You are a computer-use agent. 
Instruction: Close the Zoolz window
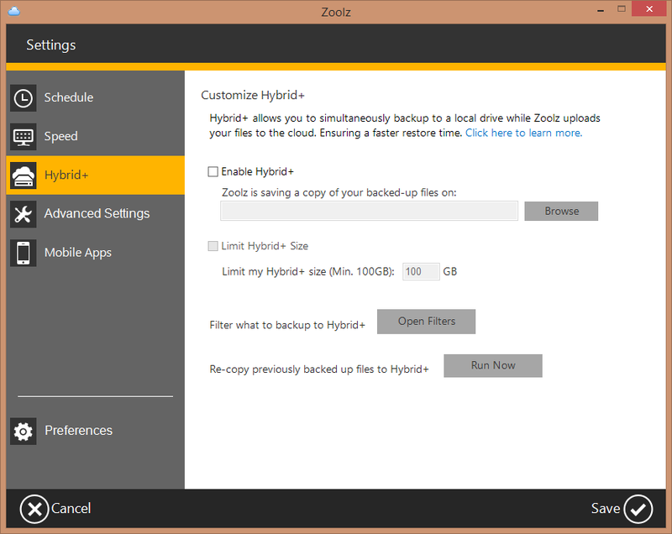coord(648,9)
